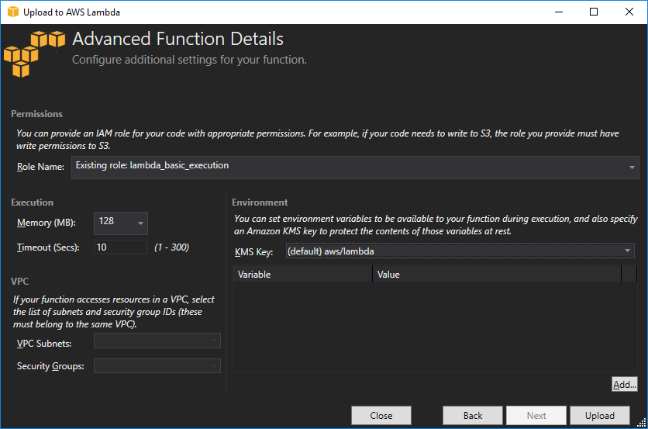Viewport: 648px width, 429px height.
Task: Click the Variable column header
Action: pyautogui.click(x=302, y=275)
